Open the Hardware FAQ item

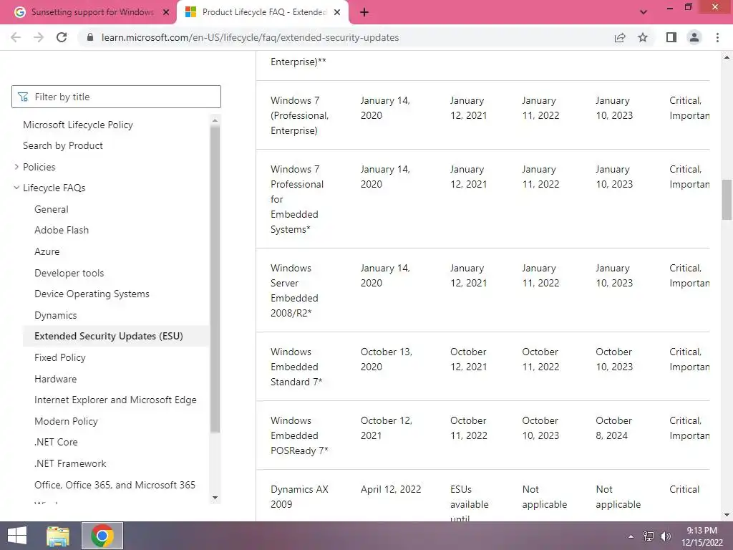[x=56, y=379]
